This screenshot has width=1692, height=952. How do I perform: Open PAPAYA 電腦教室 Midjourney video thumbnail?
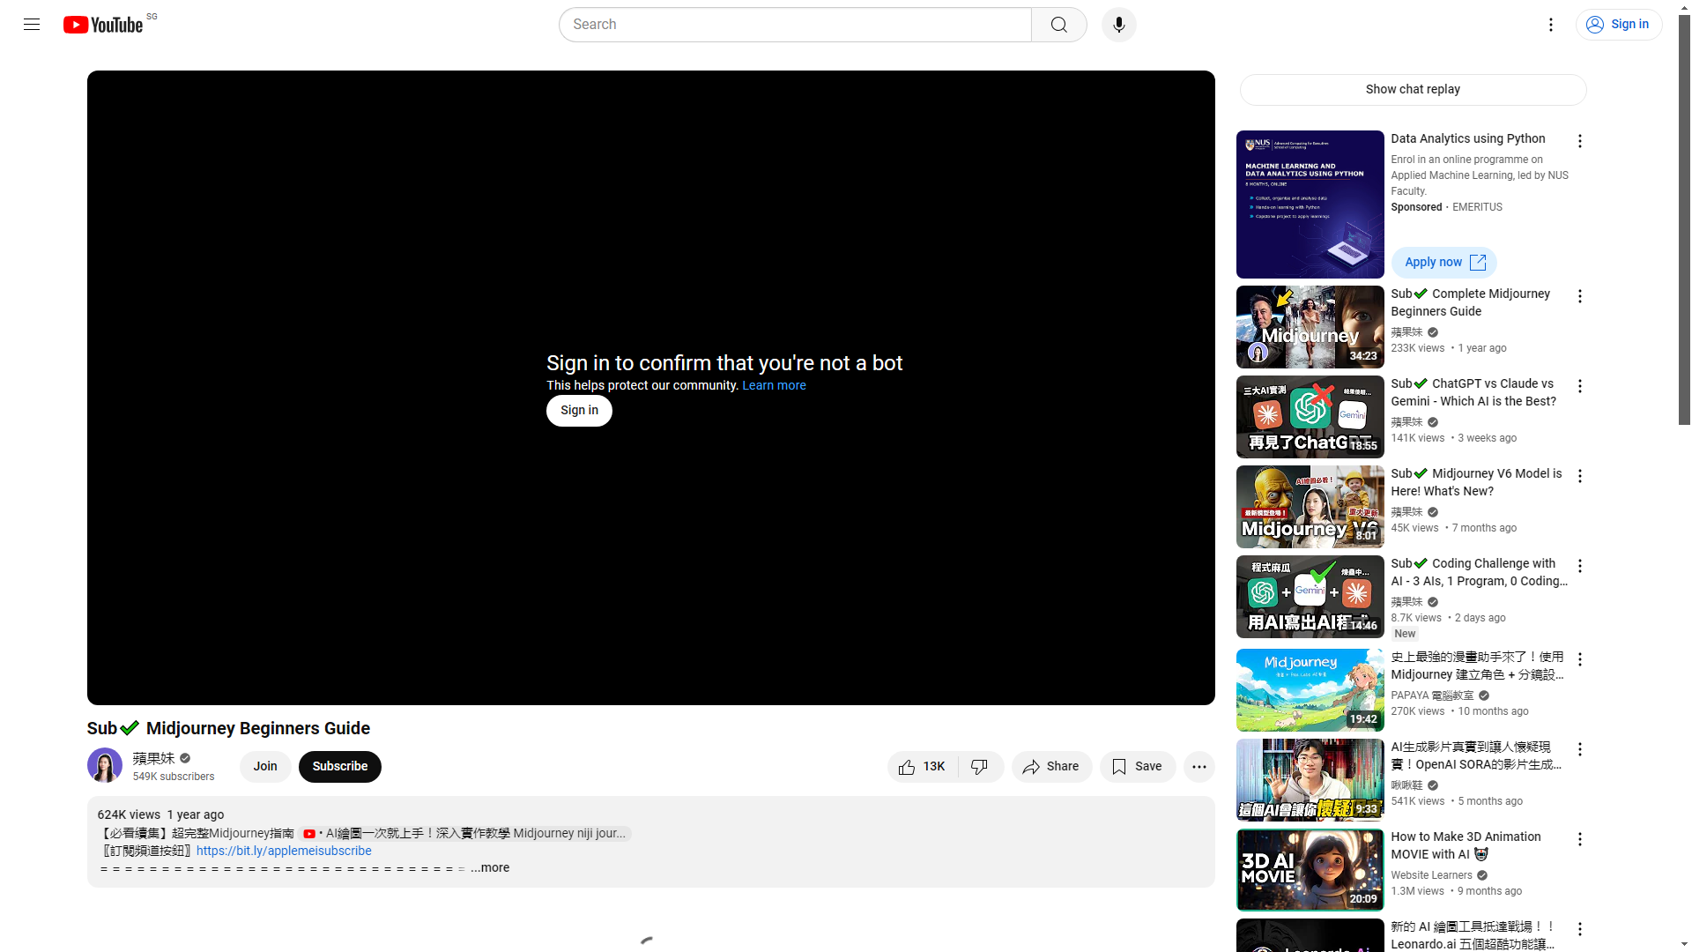click(1310, 690)
